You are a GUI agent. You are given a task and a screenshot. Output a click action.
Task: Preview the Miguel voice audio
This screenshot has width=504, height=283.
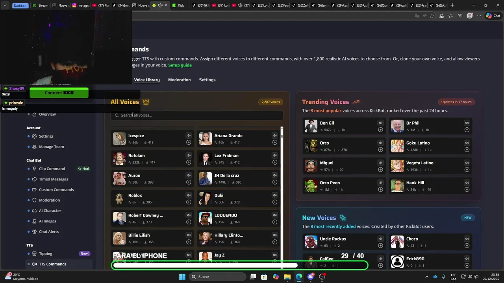coord(380,163)
